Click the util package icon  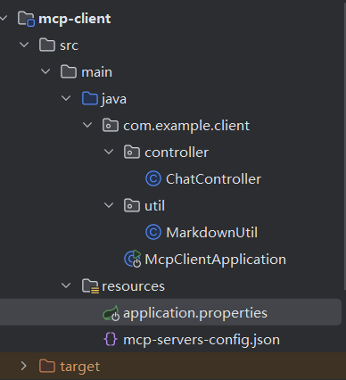pos(132,206)
